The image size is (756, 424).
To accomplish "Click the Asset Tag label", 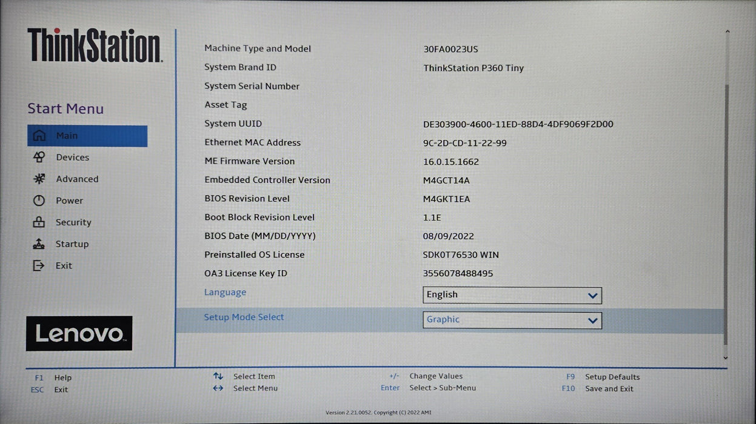I will click(x=226, y=105).
